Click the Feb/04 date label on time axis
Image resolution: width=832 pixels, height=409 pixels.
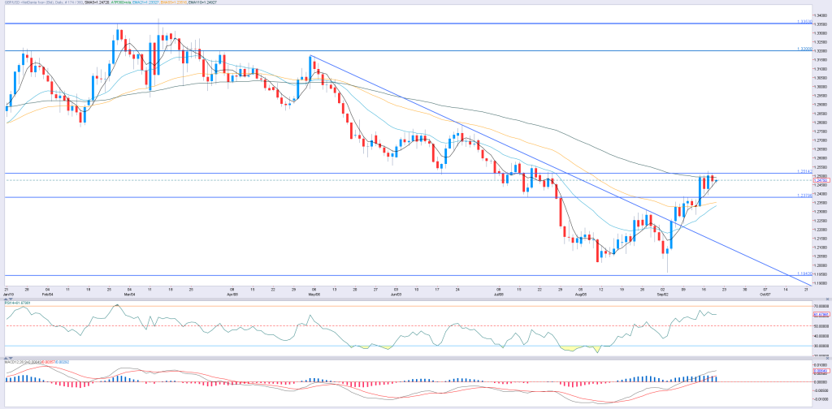(x=48, y=293)
